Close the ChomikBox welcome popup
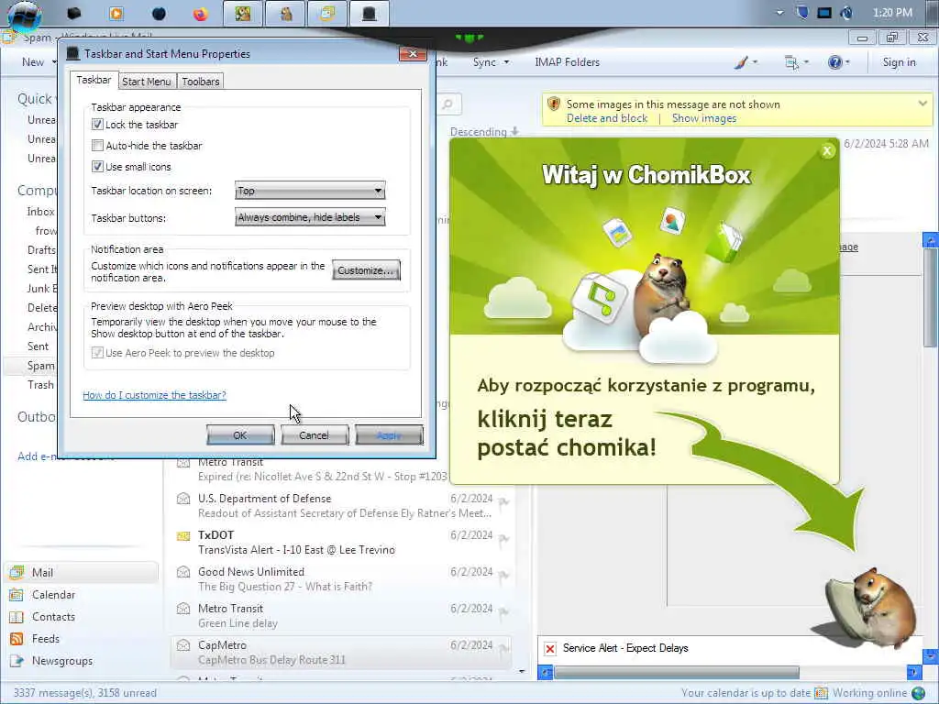 827,151
